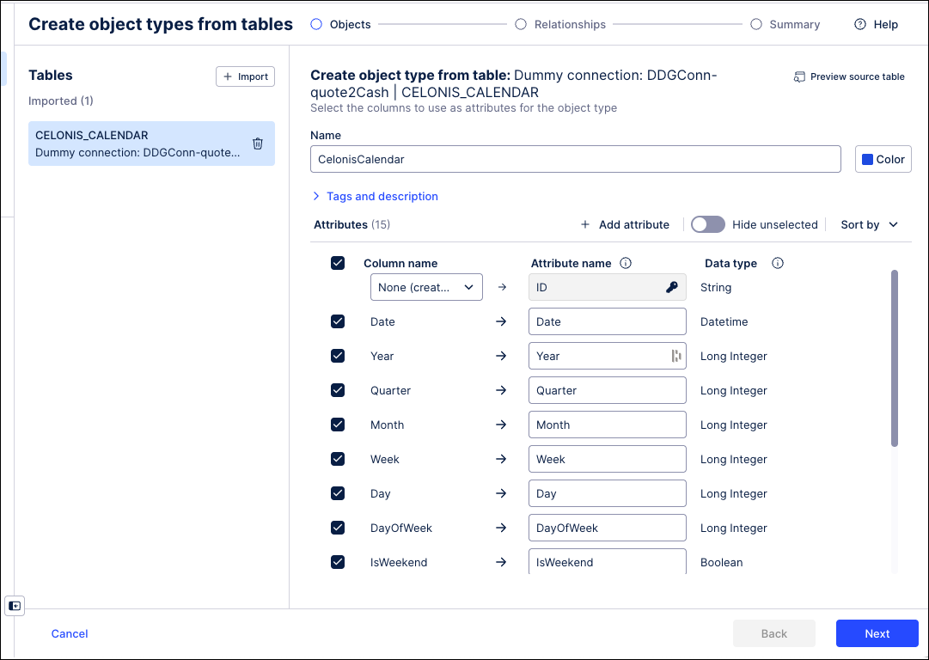Screen dimensions: 929x660
Task: Uncheck the IsWeekend column checkbox
Action: (338, 562)
